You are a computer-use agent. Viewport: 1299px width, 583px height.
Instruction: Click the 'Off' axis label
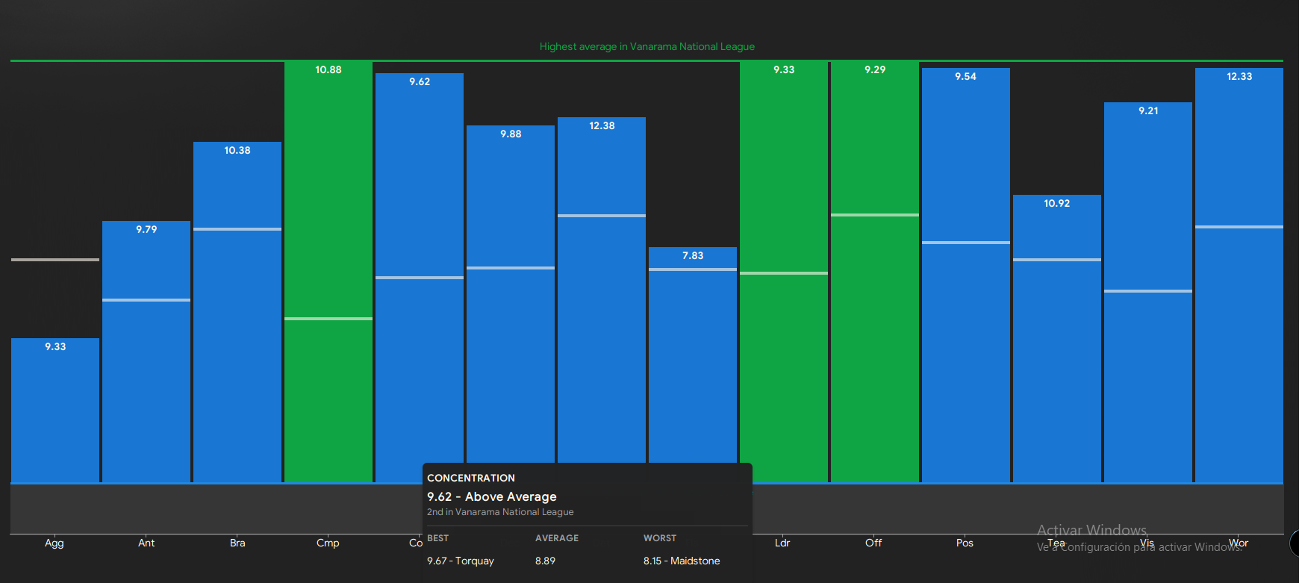(873, 543)
